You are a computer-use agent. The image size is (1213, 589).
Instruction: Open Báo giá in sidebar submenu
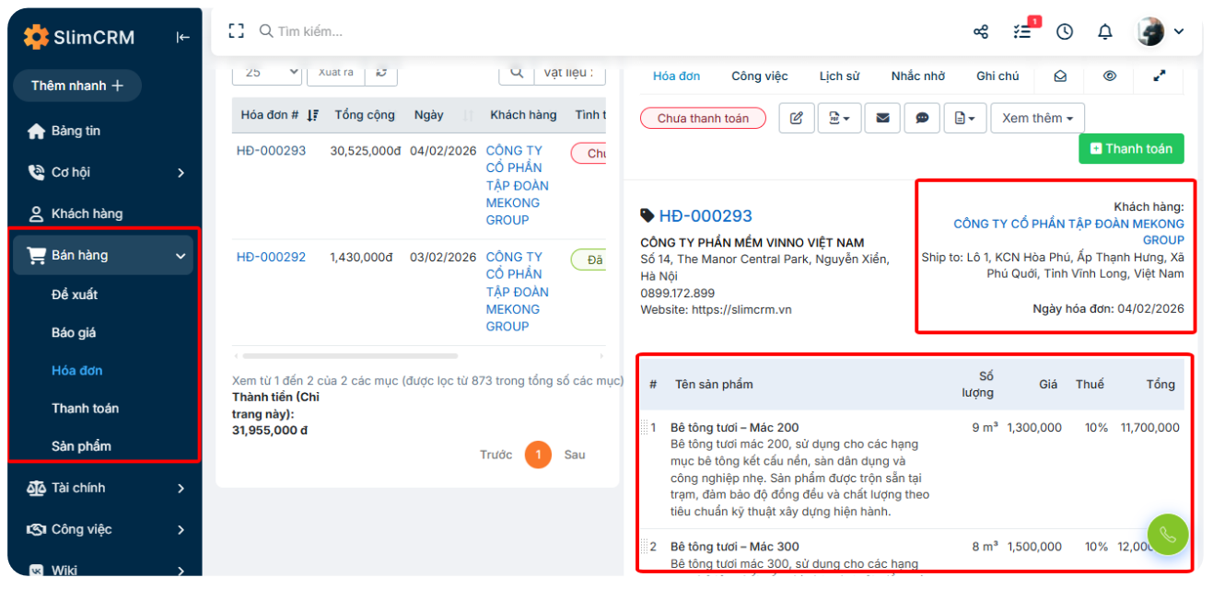[x=74, y=332]
